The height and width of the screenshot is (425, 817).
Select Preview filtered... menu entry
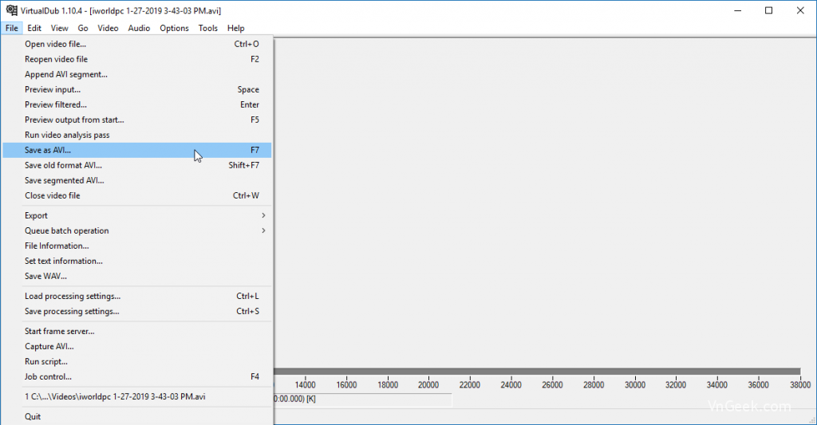[137, 104]
